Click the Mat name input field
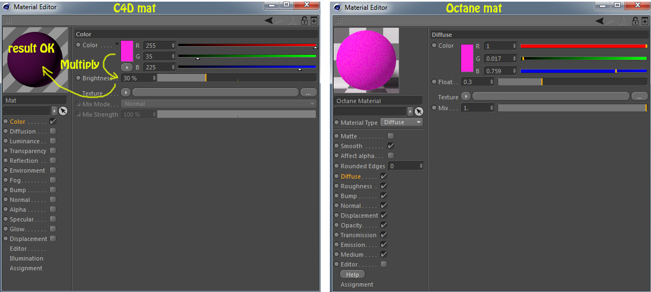The height and width of the screenshot is (292, 651). point(35,100)
